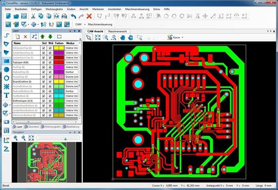Click the Farben column header
This screenshot has width=278, height=190.
coord(59,43)
